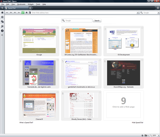The width and height of the screenshot is (160, 137).
Task: Open the Help menu
Action: tap(44, 4)
